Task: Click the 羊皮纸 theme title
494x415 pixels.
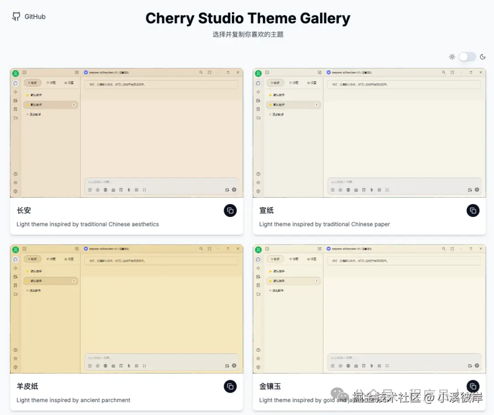Action: click(x=27, y=386)
